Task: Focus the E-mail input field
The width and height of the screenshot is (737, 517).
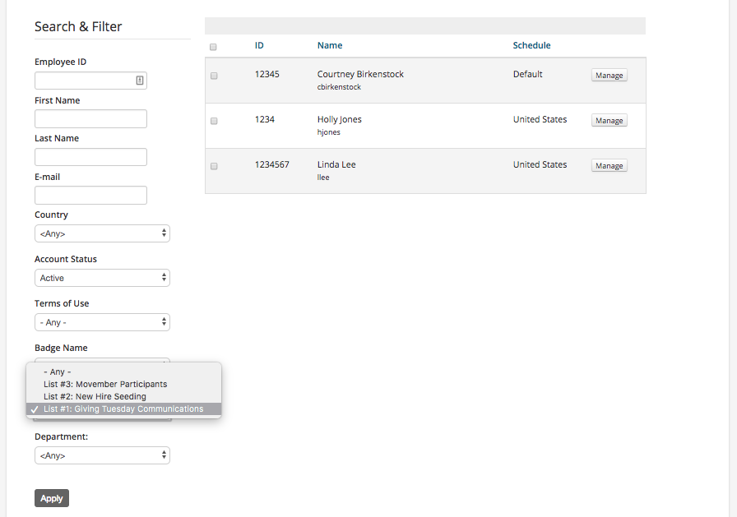Action: [90, 196]
